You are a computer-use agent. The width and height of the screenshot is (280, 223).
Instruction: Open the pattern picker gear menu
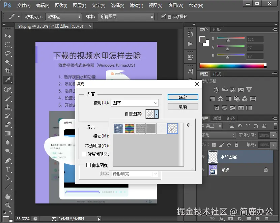[x=189, y=125]
